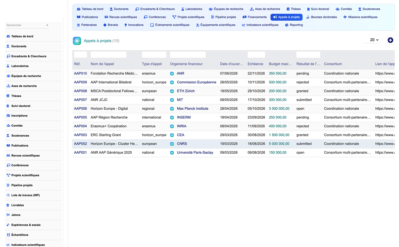Viewport: 399px width, 247px height.
Task: Click the icon before MIT
Action: pyautogui.click(x=172, y=100)
